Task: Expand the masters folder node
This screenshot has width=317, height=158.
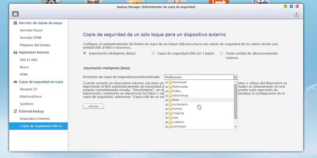Action: click(x=166, y=122)
